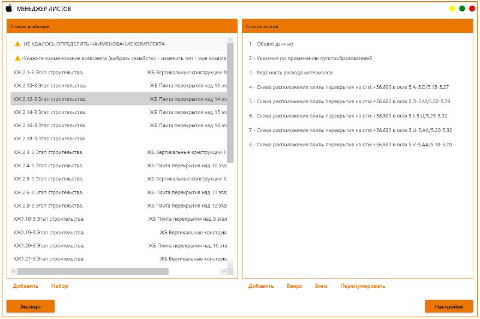Click the Apple logo icon in title bar

pos(9,8)
